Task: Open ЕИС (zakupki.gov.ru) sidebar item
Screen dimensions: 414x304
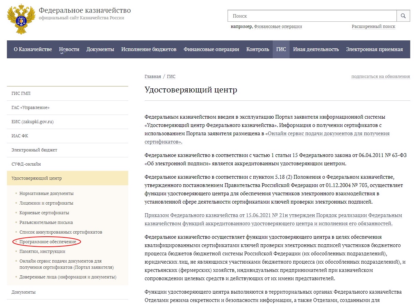Action: click(x=68, y=122)
